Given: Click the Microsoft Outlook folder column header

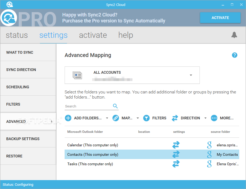Looking at the screenshot, I should pyautogui.click(x=85, y=132).
